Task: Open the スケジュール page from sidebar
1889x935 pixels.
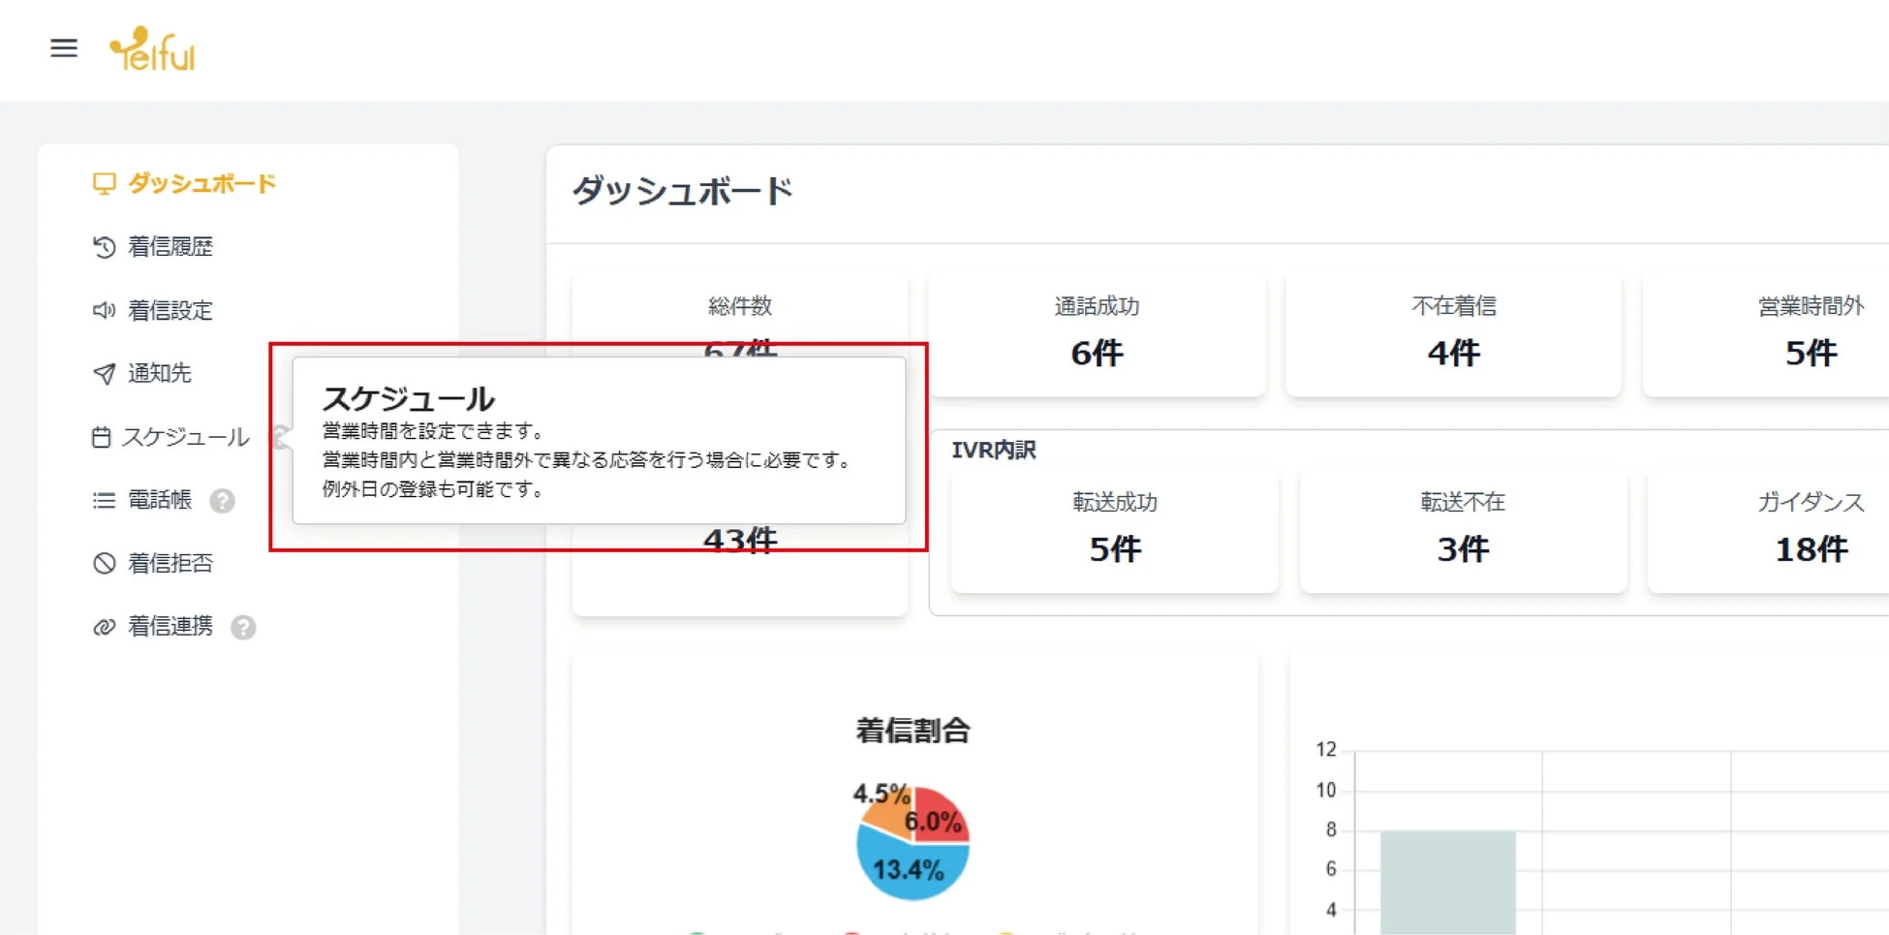Action: tap(186, 437)
